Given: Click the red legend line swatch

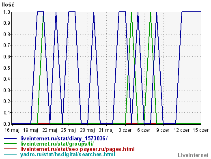Looking at the screenshot, I should (x=10, y=149).
